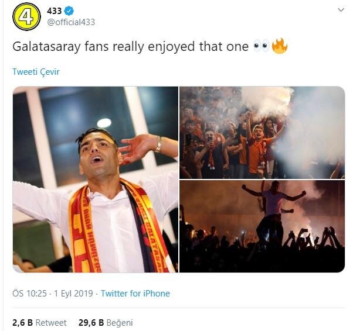Click the eyes emoji in the tweet

tap(262, 47)
